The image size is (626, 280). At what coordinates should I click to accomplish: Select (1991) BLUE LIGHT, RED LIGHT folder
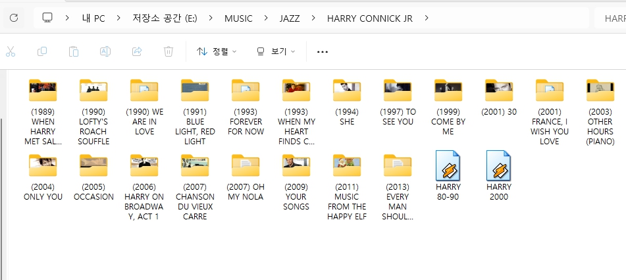(x=195, y=112)
